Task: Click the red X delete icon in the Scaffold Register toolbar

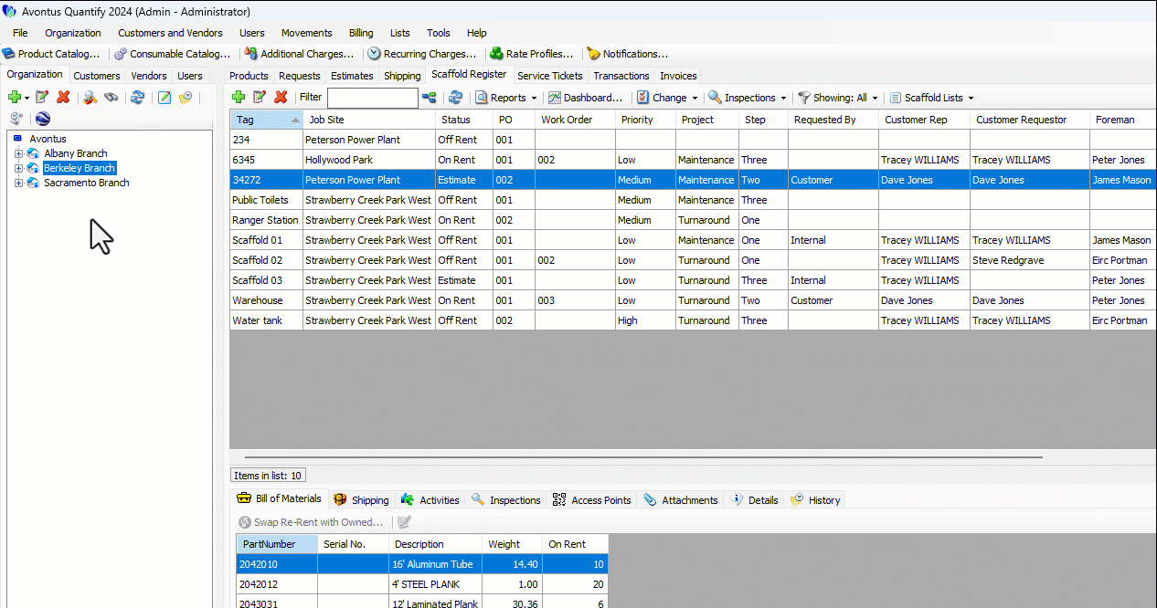Action: click(281, 98)
